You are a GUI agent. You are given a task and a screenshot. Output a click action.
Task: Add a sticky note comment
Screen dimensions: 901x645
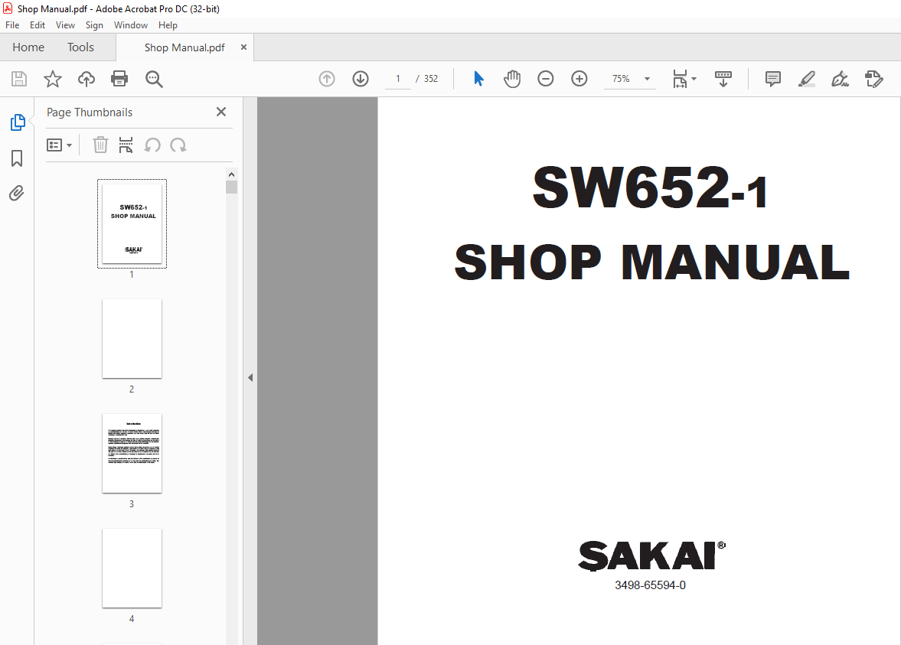[773, 79]
